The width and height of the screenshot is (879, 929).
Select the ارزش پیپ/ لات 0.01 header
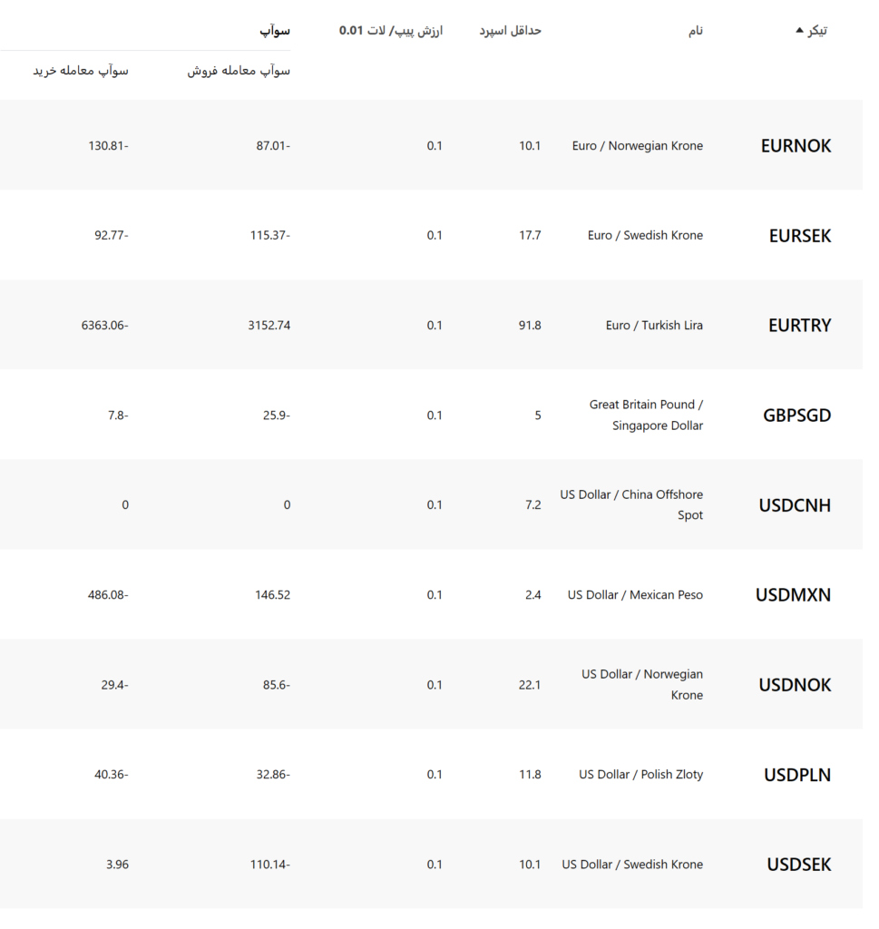point(391,30)
